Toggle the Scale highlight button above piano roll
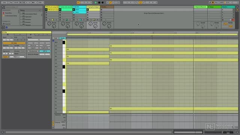Viewport: 240px width, 135px height. tap(63, 38)
